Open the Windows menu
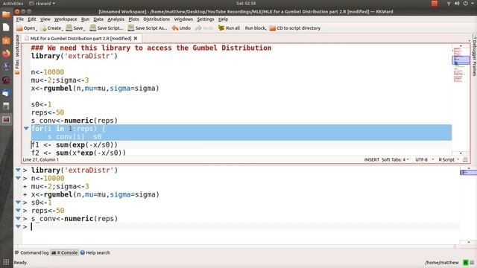 pyautogui.click(x=183, y=19)
